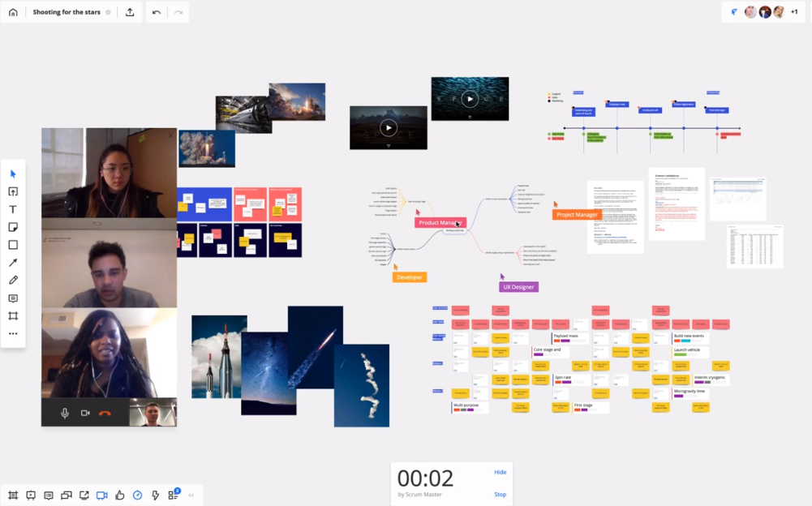Open the templates upload tool
The image size is (812, 506).
pos(13,191)
